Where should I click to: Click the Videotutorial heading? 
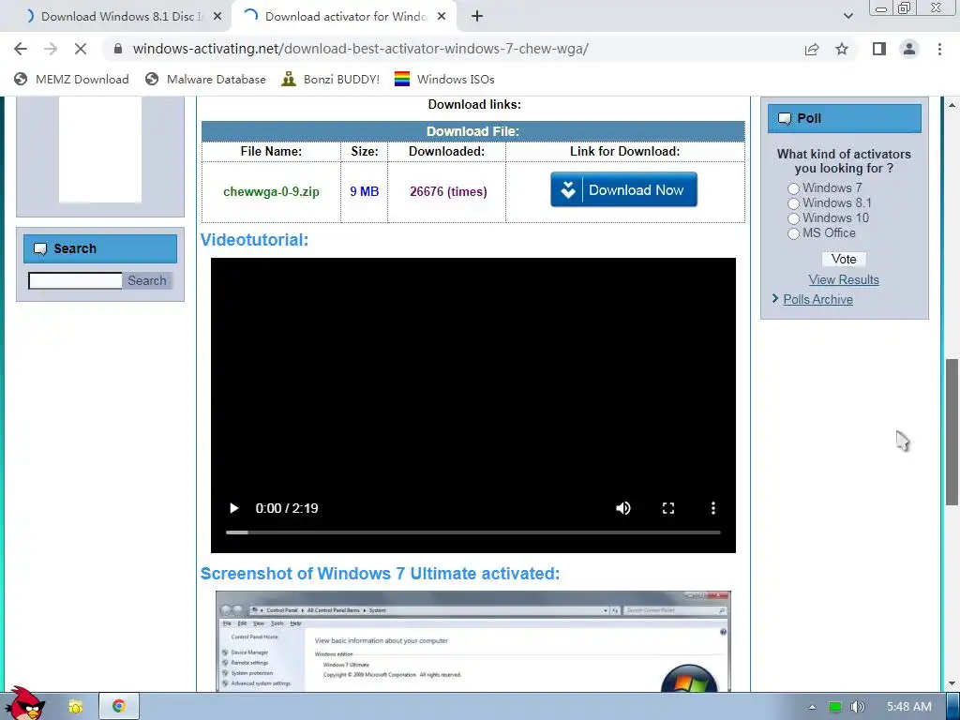pyautogui.click(x=254, y=240)
